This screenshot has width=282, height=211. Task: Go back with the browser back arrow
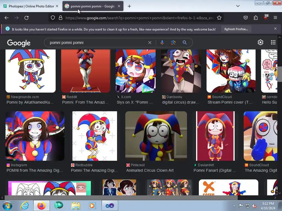[x=7, y=18]
